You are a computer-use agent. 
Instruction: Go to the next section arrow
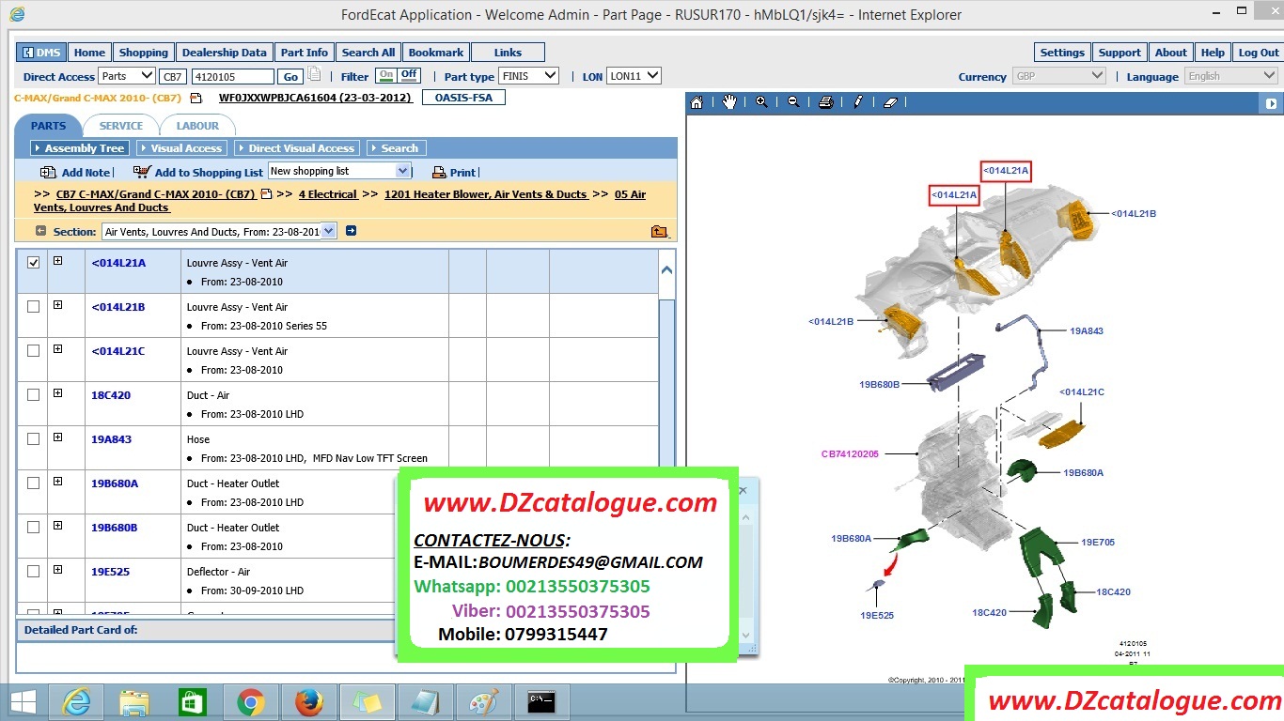351,231
